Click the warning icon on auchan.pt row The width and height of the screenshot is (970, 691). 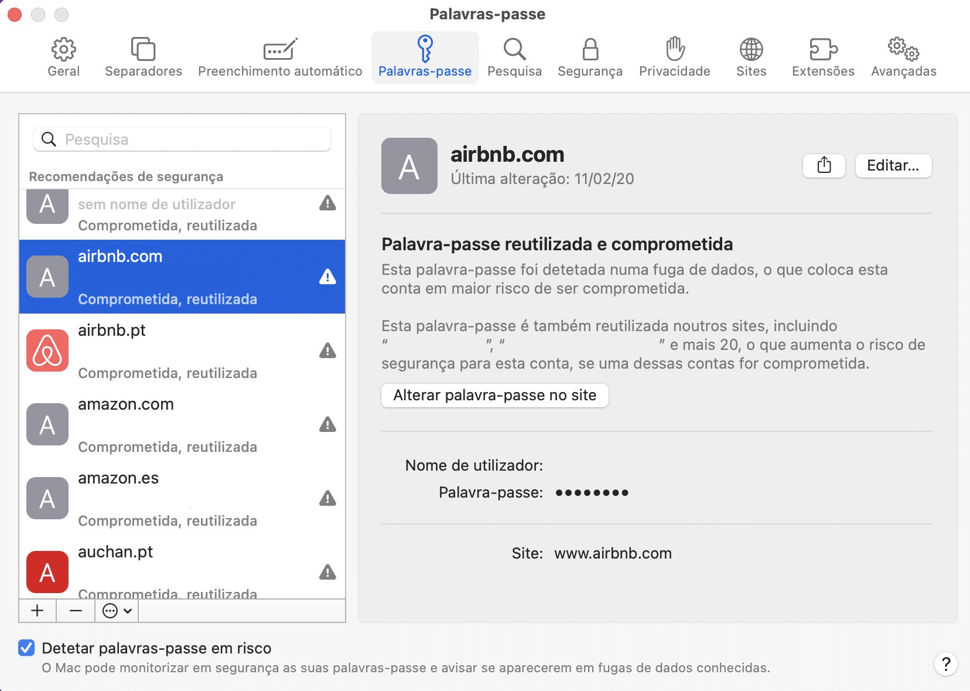pyautogui.click(x=327, y=572)
